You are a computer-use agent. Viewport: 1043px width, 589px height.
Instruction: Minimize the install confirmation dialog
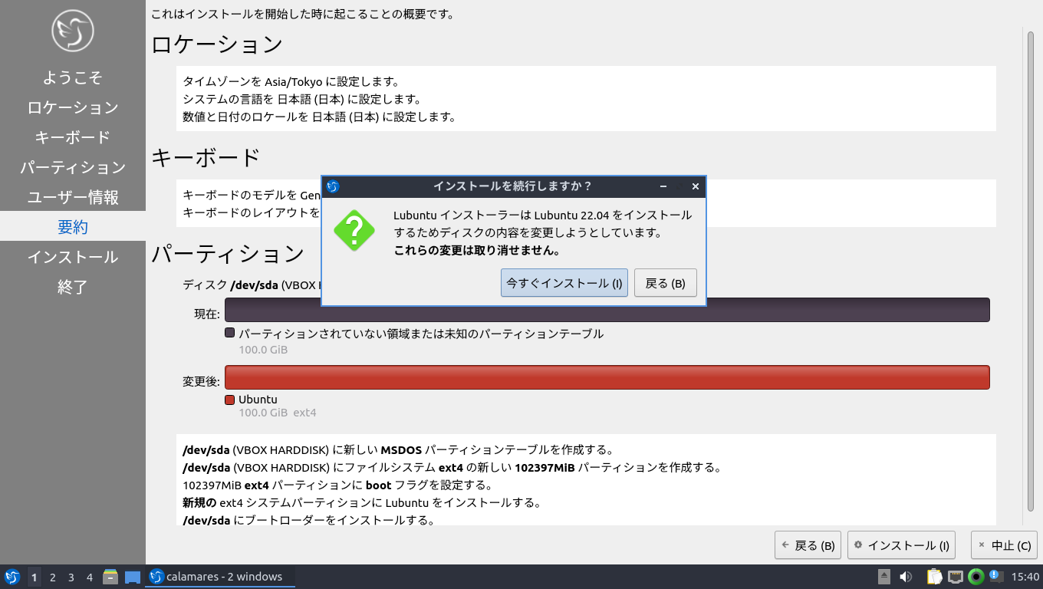tap(663, 186)
